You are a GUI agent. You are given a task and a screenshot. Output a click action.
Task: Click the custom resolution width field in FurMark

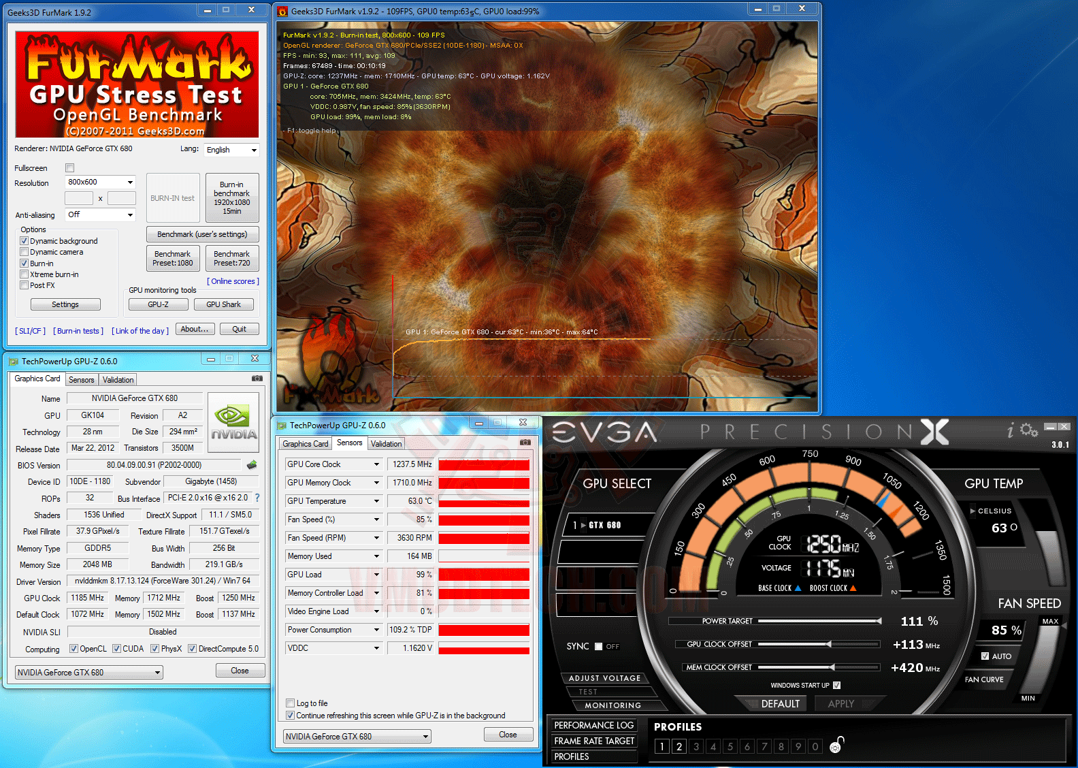click(x=79, y=198)
